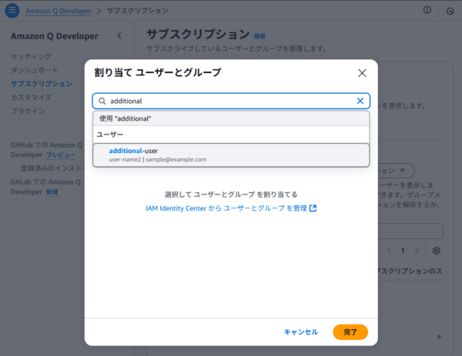
Task: Select the additional-user entry
Action: coord(231,155)
